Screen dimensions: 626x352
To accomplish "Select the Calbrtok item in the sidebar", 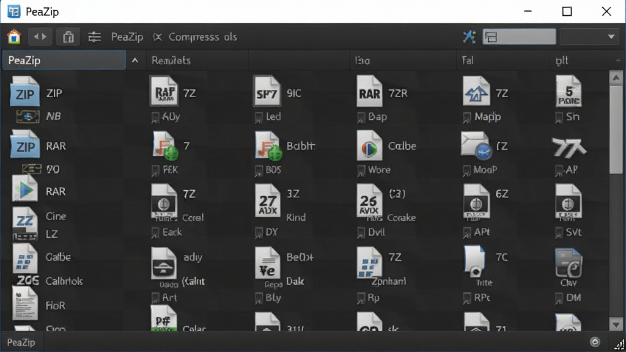I will [x=64, y=281].
